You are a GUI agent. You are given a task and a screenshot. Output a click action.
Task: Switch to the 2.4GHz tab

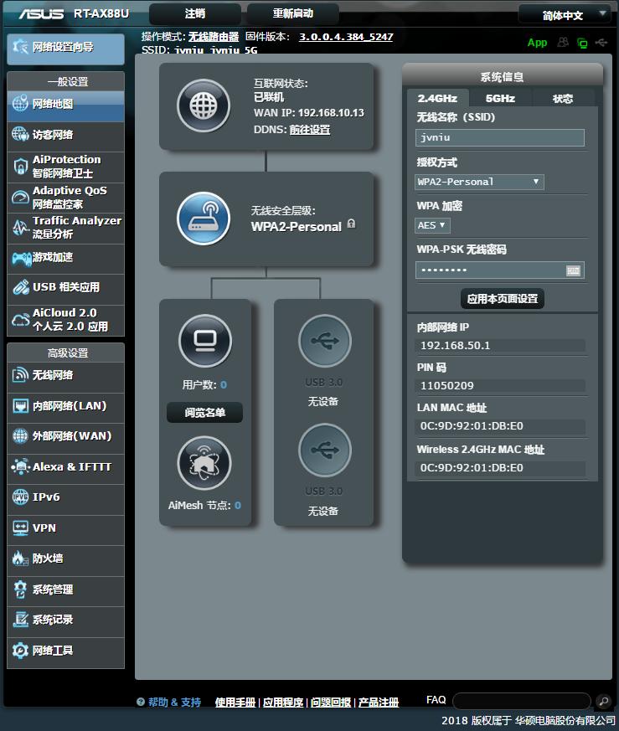tap(437, 98)
